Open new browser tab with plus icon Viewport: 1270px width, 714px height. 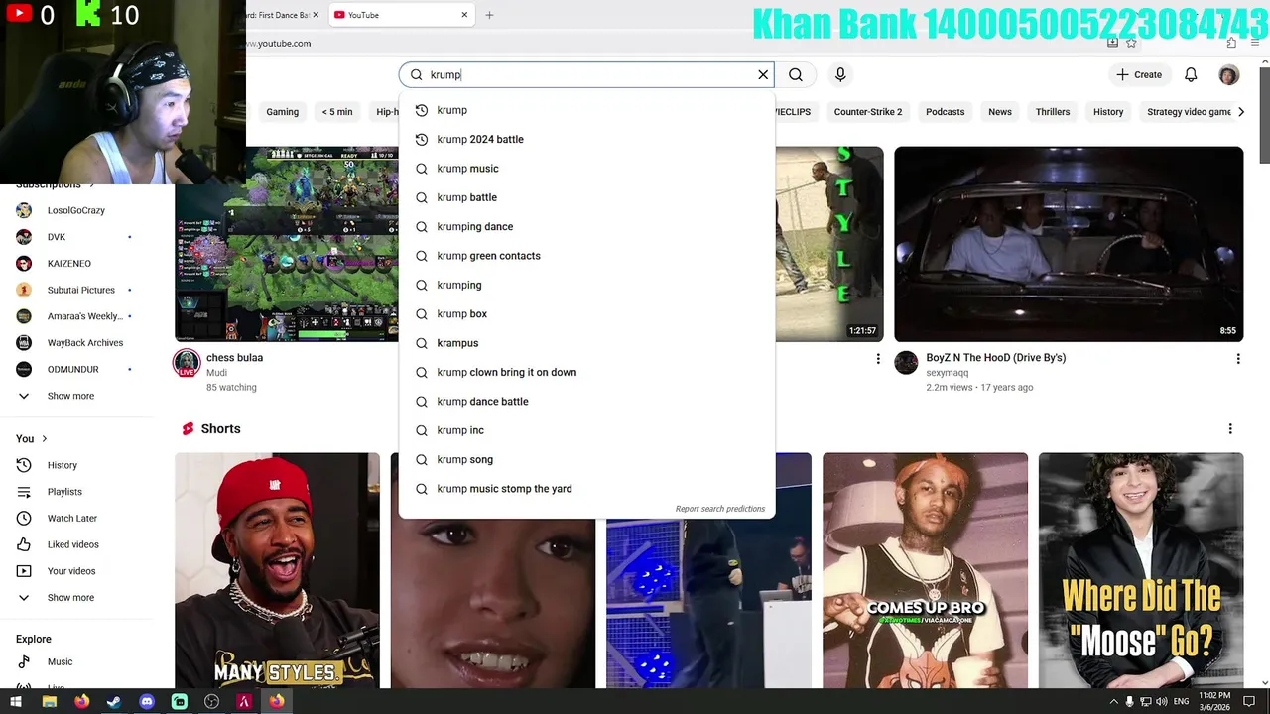489,15
